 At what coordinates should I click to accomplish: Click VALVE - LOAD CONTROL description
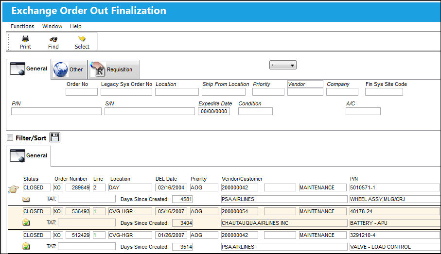coord(395,247)
